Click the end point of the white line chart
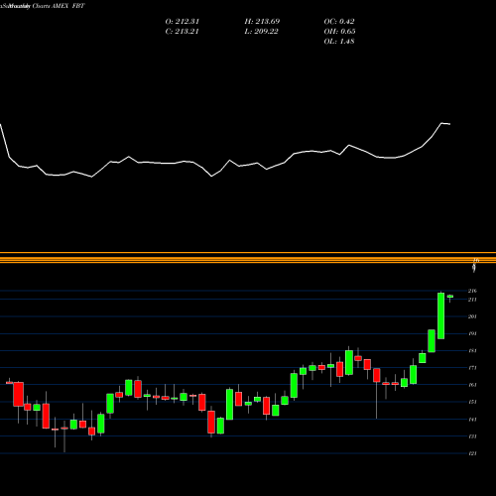 450,124
